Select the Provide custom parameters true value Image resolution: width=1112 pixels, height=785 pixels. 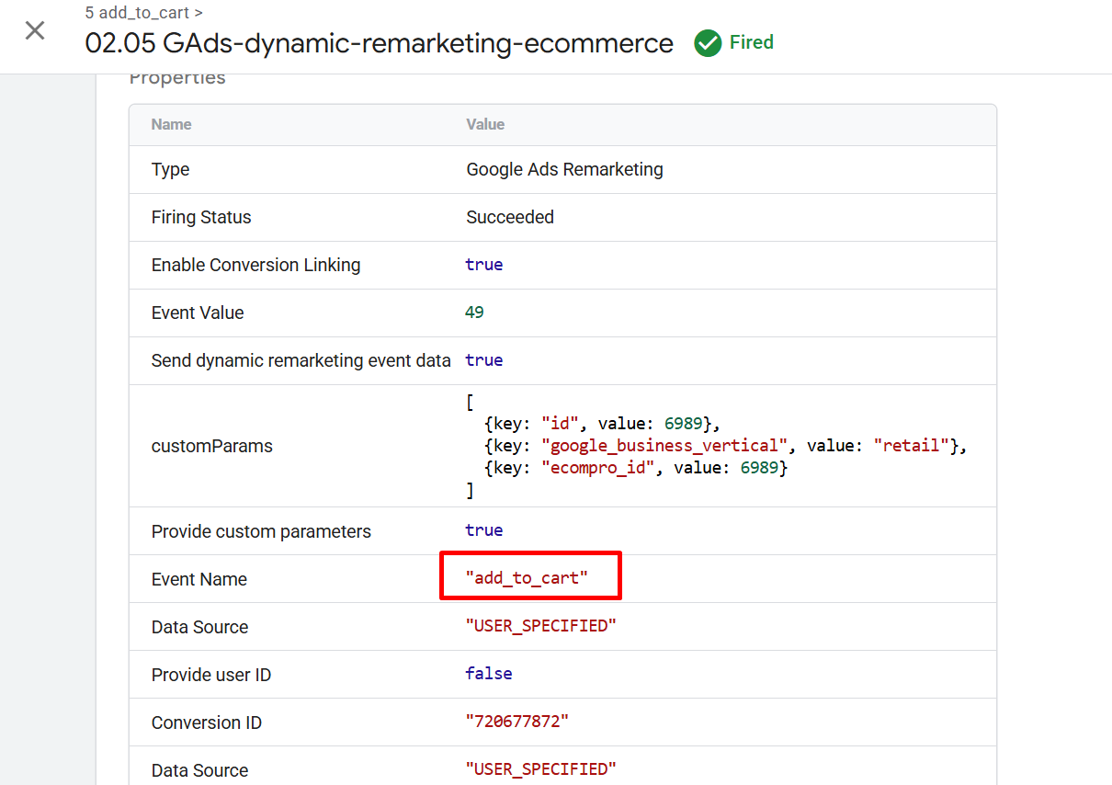click(484, 530)
